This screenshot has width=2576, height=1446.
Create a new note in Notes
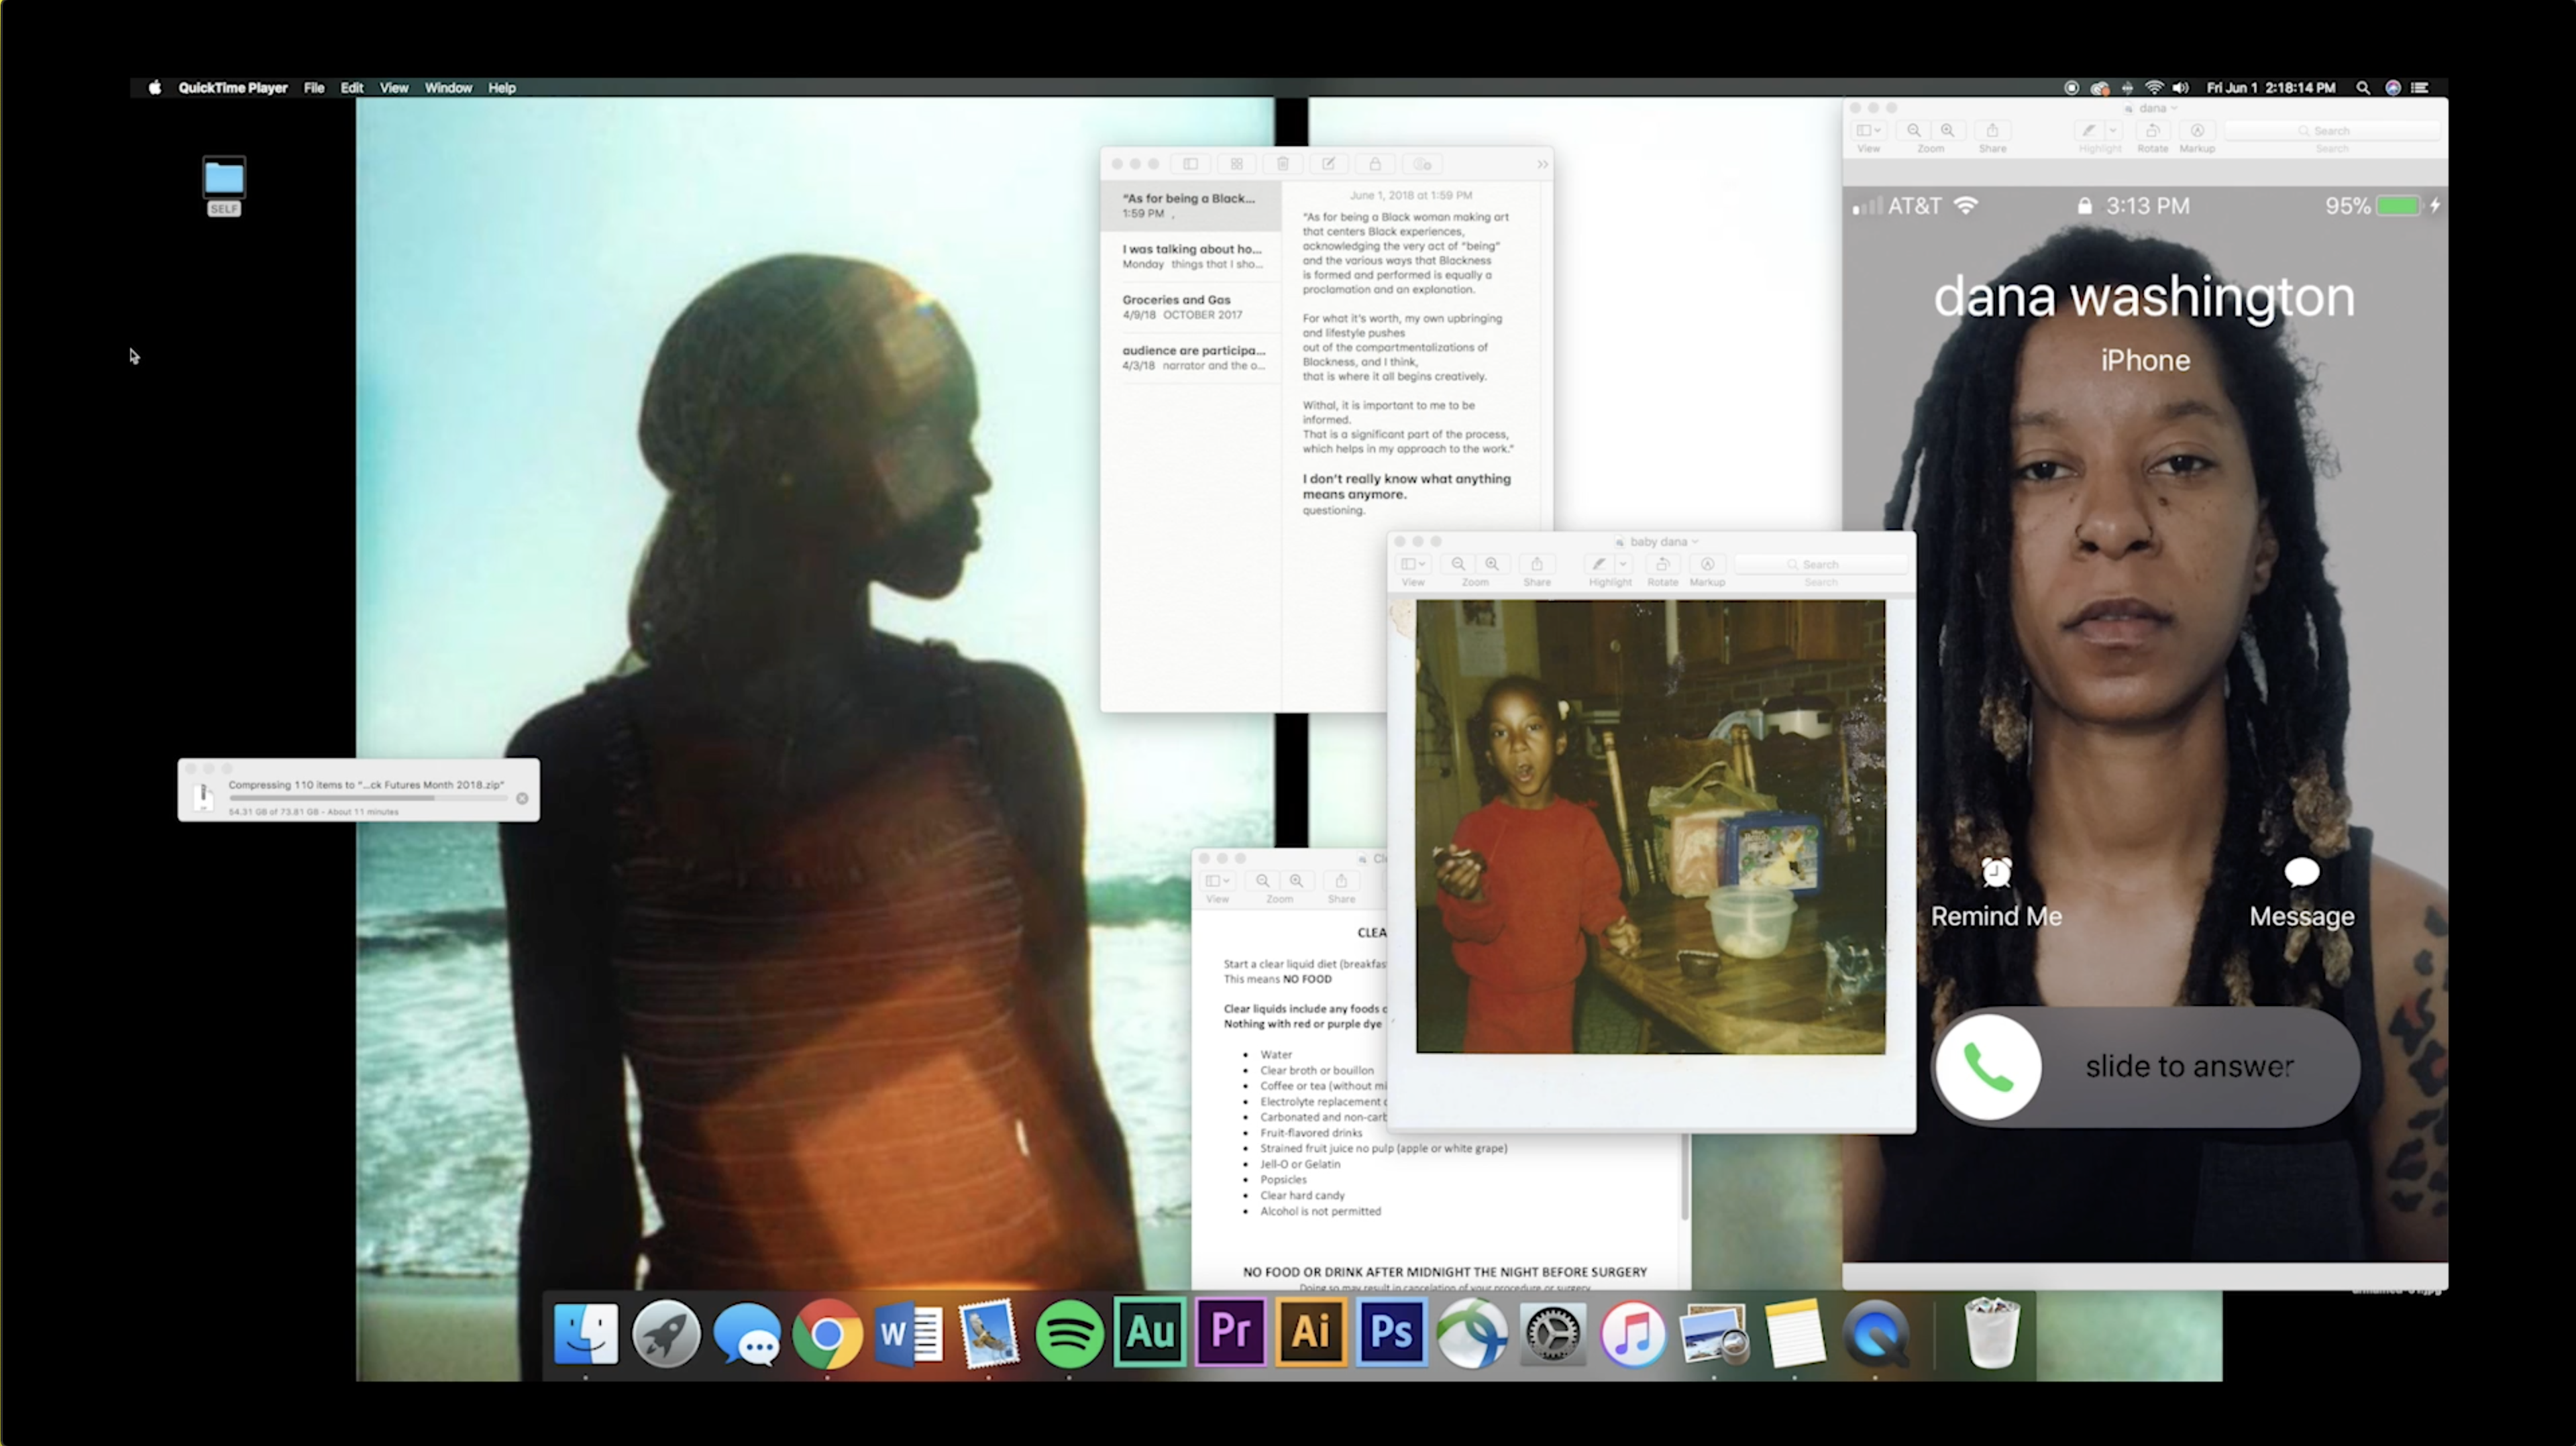[1329, 164]
